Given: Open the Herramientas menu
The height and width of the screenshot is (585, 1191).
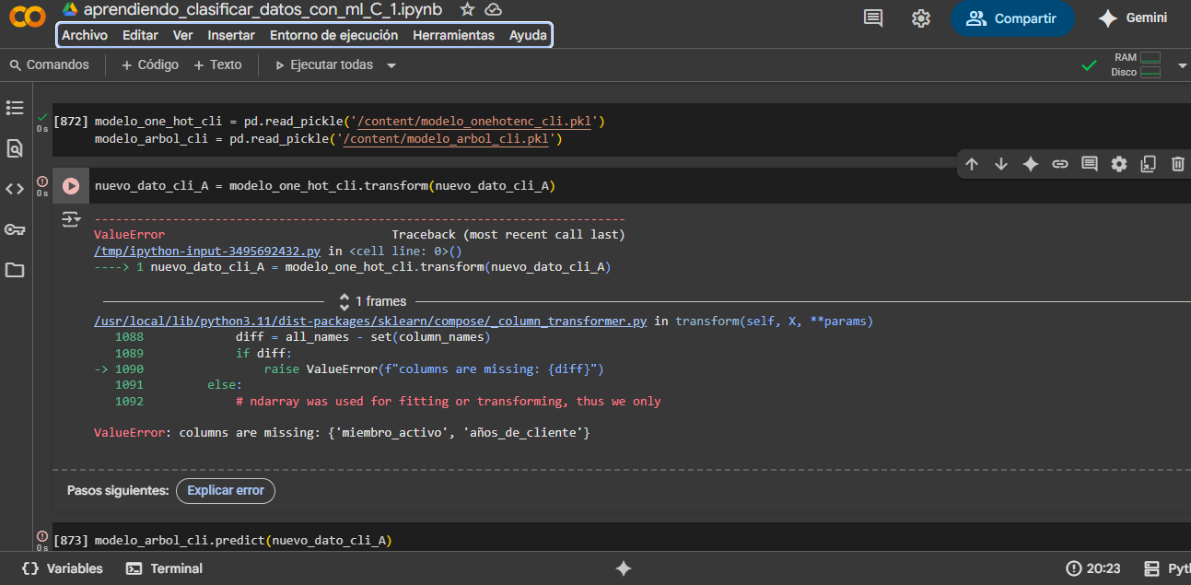Looking at the screenshot, I should pos(453,35).
